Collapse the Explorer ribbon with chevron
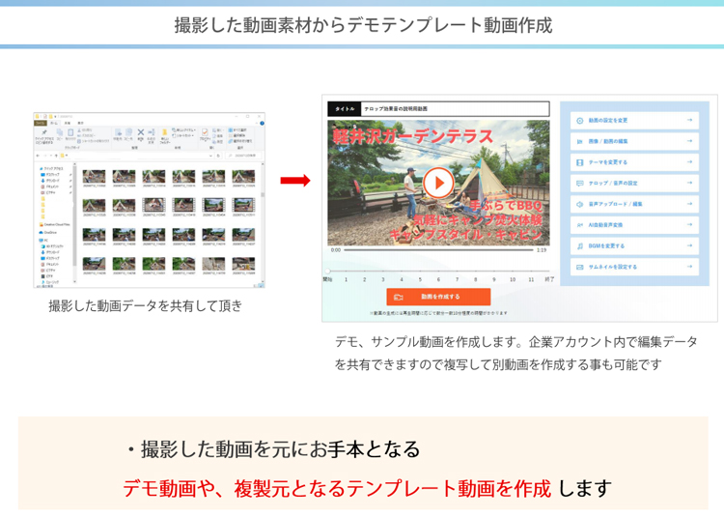724x517 pixels. click(x=257, y=124)
